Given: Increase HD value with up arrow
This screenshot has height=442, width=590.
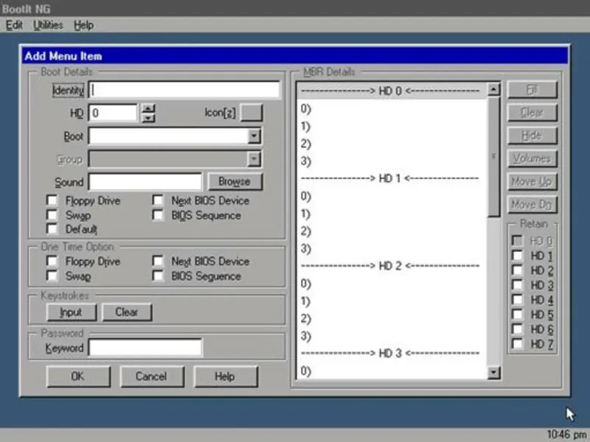Looking at the screenshot, I should pyautogui.click(x=149, y=108).
